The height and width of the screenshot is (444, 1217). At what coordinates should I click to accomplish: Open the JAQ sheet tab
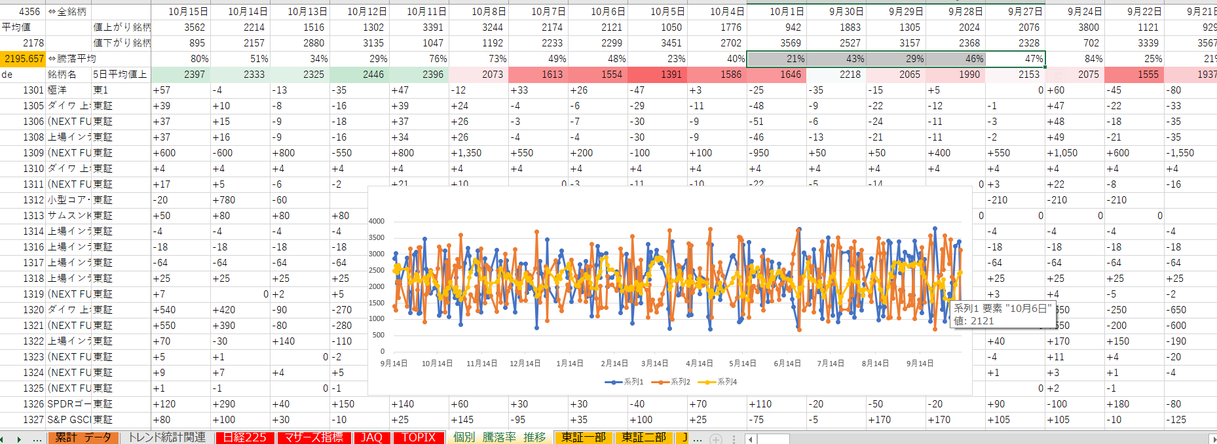click(x=371, y=437)
